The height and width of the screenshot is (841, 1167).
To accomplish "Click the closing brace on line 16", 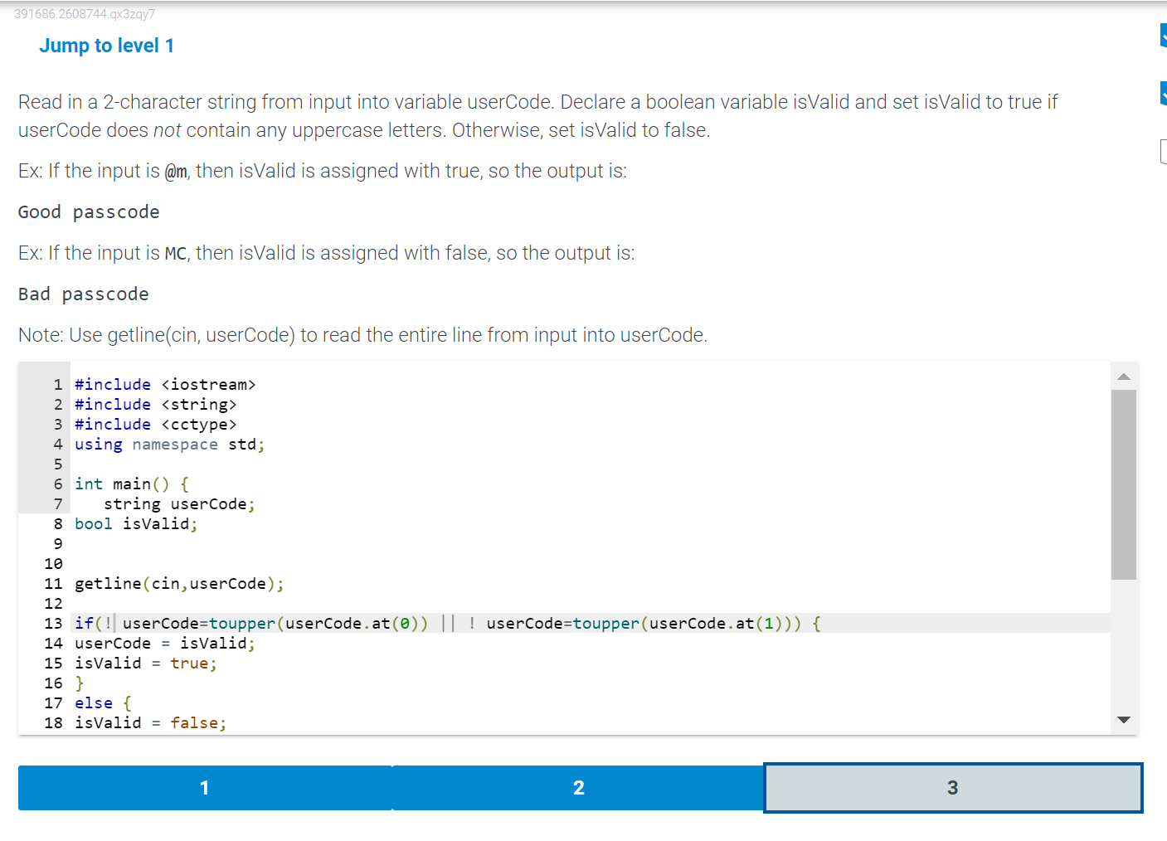I will tap(80, 683).
